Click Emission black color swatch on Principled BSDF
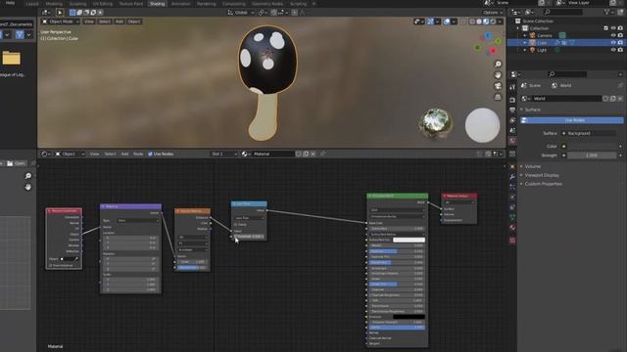This screenshot has width=627, height=352. (x=409, y=317)
